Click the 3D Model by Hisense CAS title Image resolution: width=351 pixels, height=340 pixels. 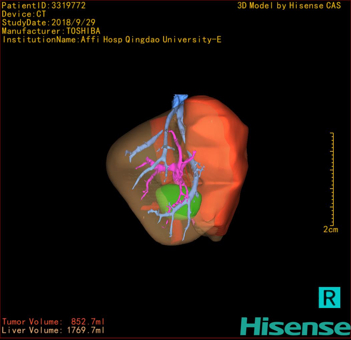coord(289,6)
